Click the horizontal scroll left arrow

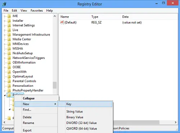[x=4, y=122]
